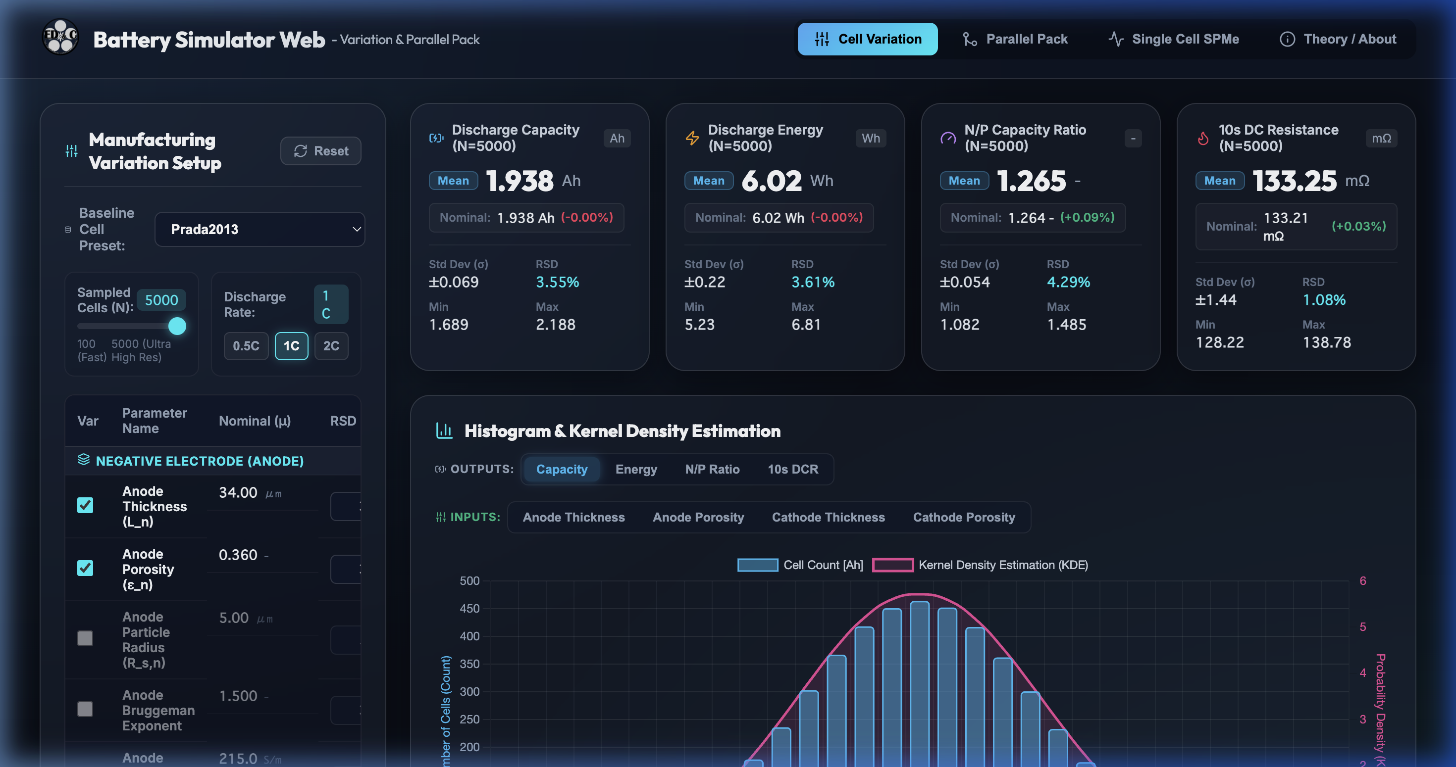Click the Sampled Cells slider handle
Screen dimensions: 1456x767
[x=177, y=326]
